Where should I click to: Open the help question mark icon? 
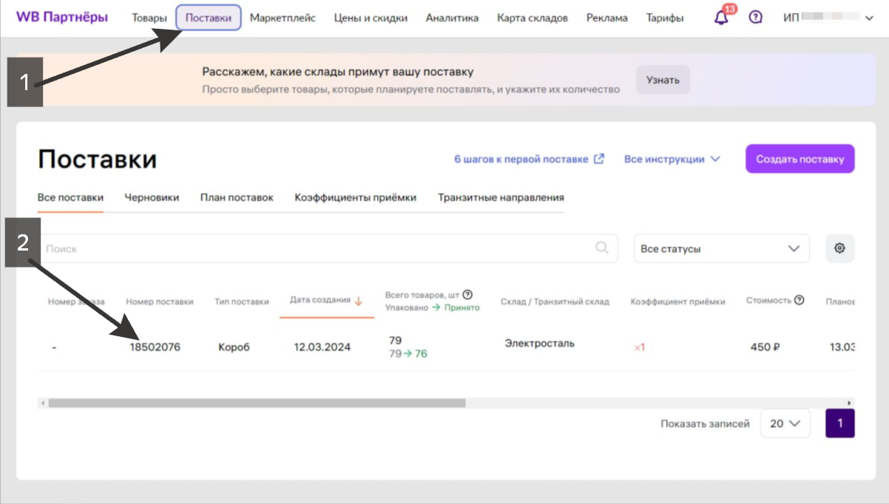click(755, 17)
